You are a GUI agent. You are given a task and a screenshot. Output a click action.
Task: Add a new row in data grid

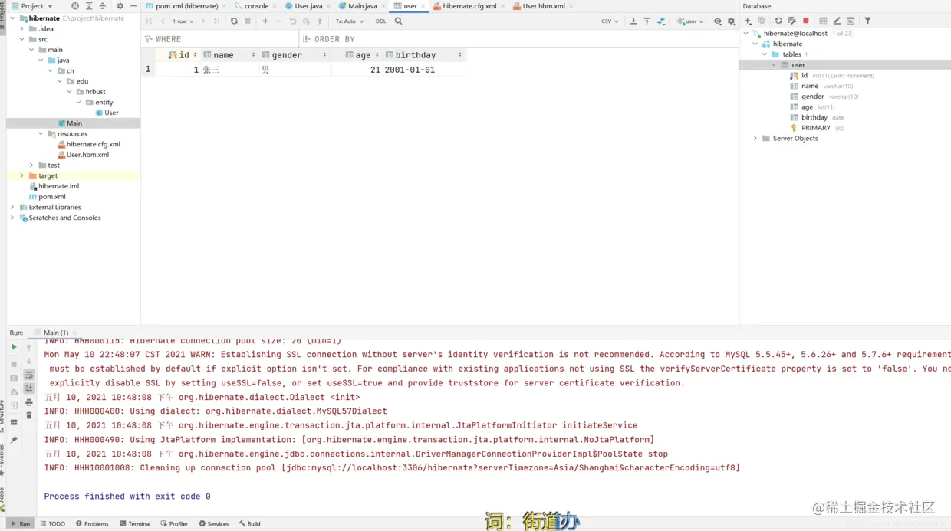click(x=265, y=21)
